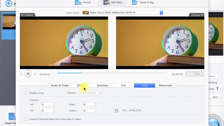
Task: Switch to the Subtitles tab
Action: 102,85
